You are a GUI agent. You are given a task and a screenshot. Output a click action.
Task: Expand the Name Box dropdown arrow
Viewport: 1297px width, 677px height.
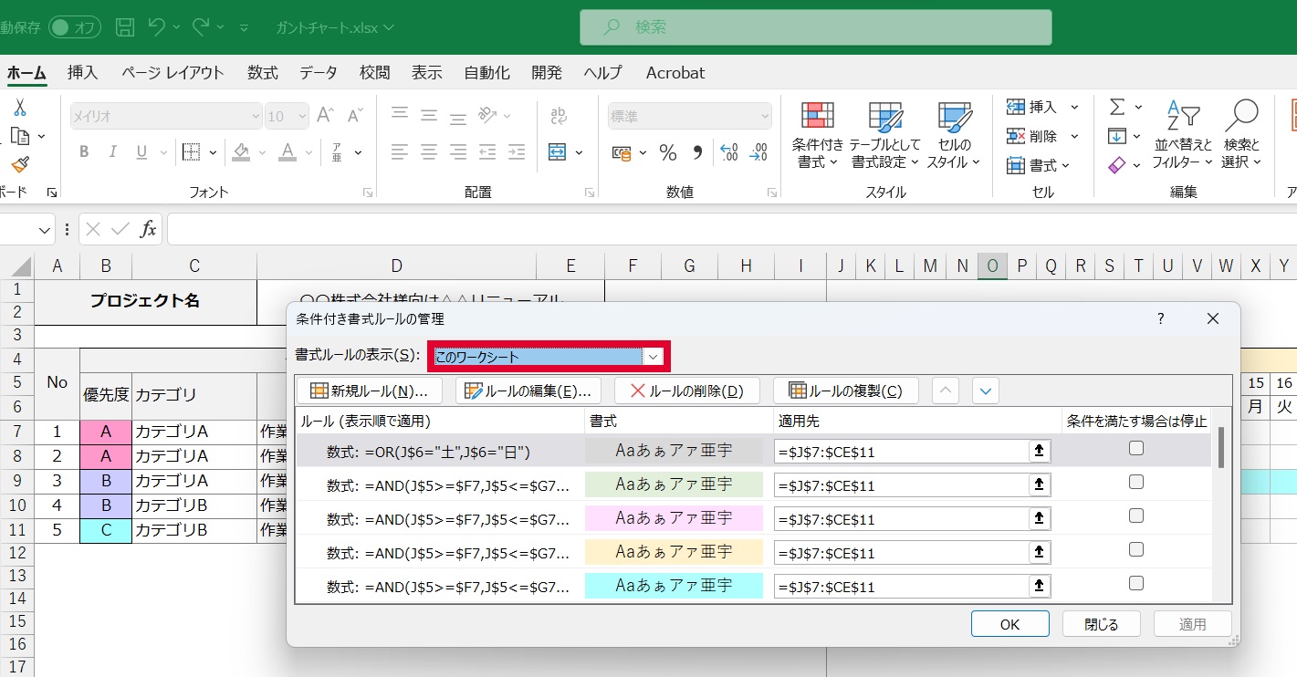[46, 231]
